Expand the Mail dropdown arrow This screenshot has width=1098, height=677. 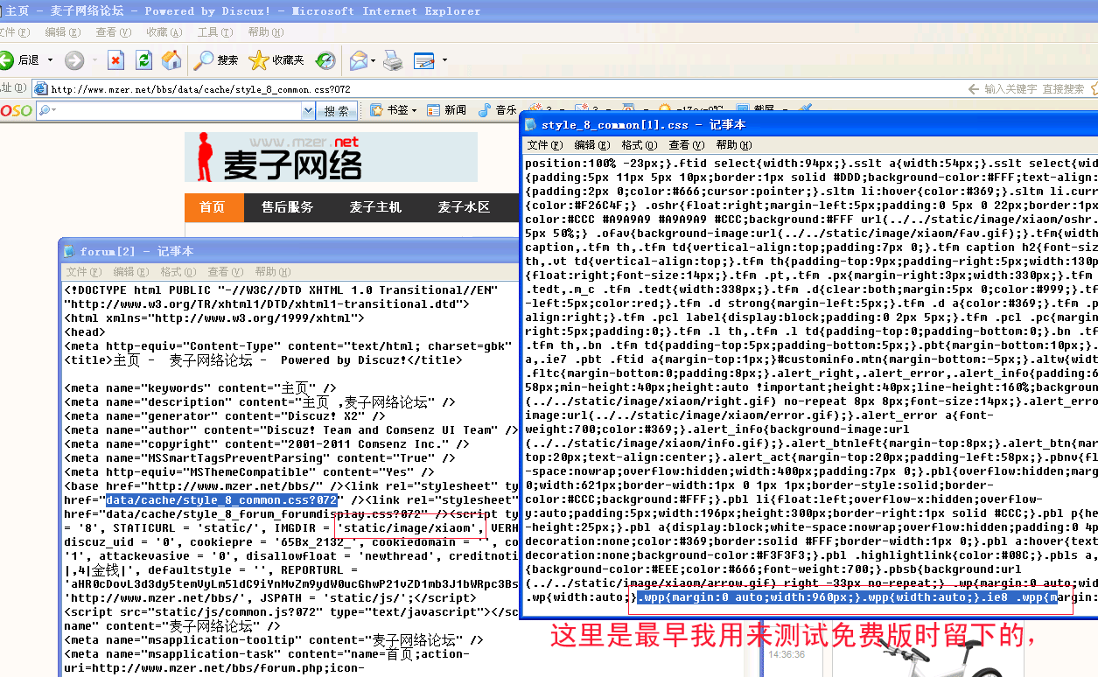[374, 60]
